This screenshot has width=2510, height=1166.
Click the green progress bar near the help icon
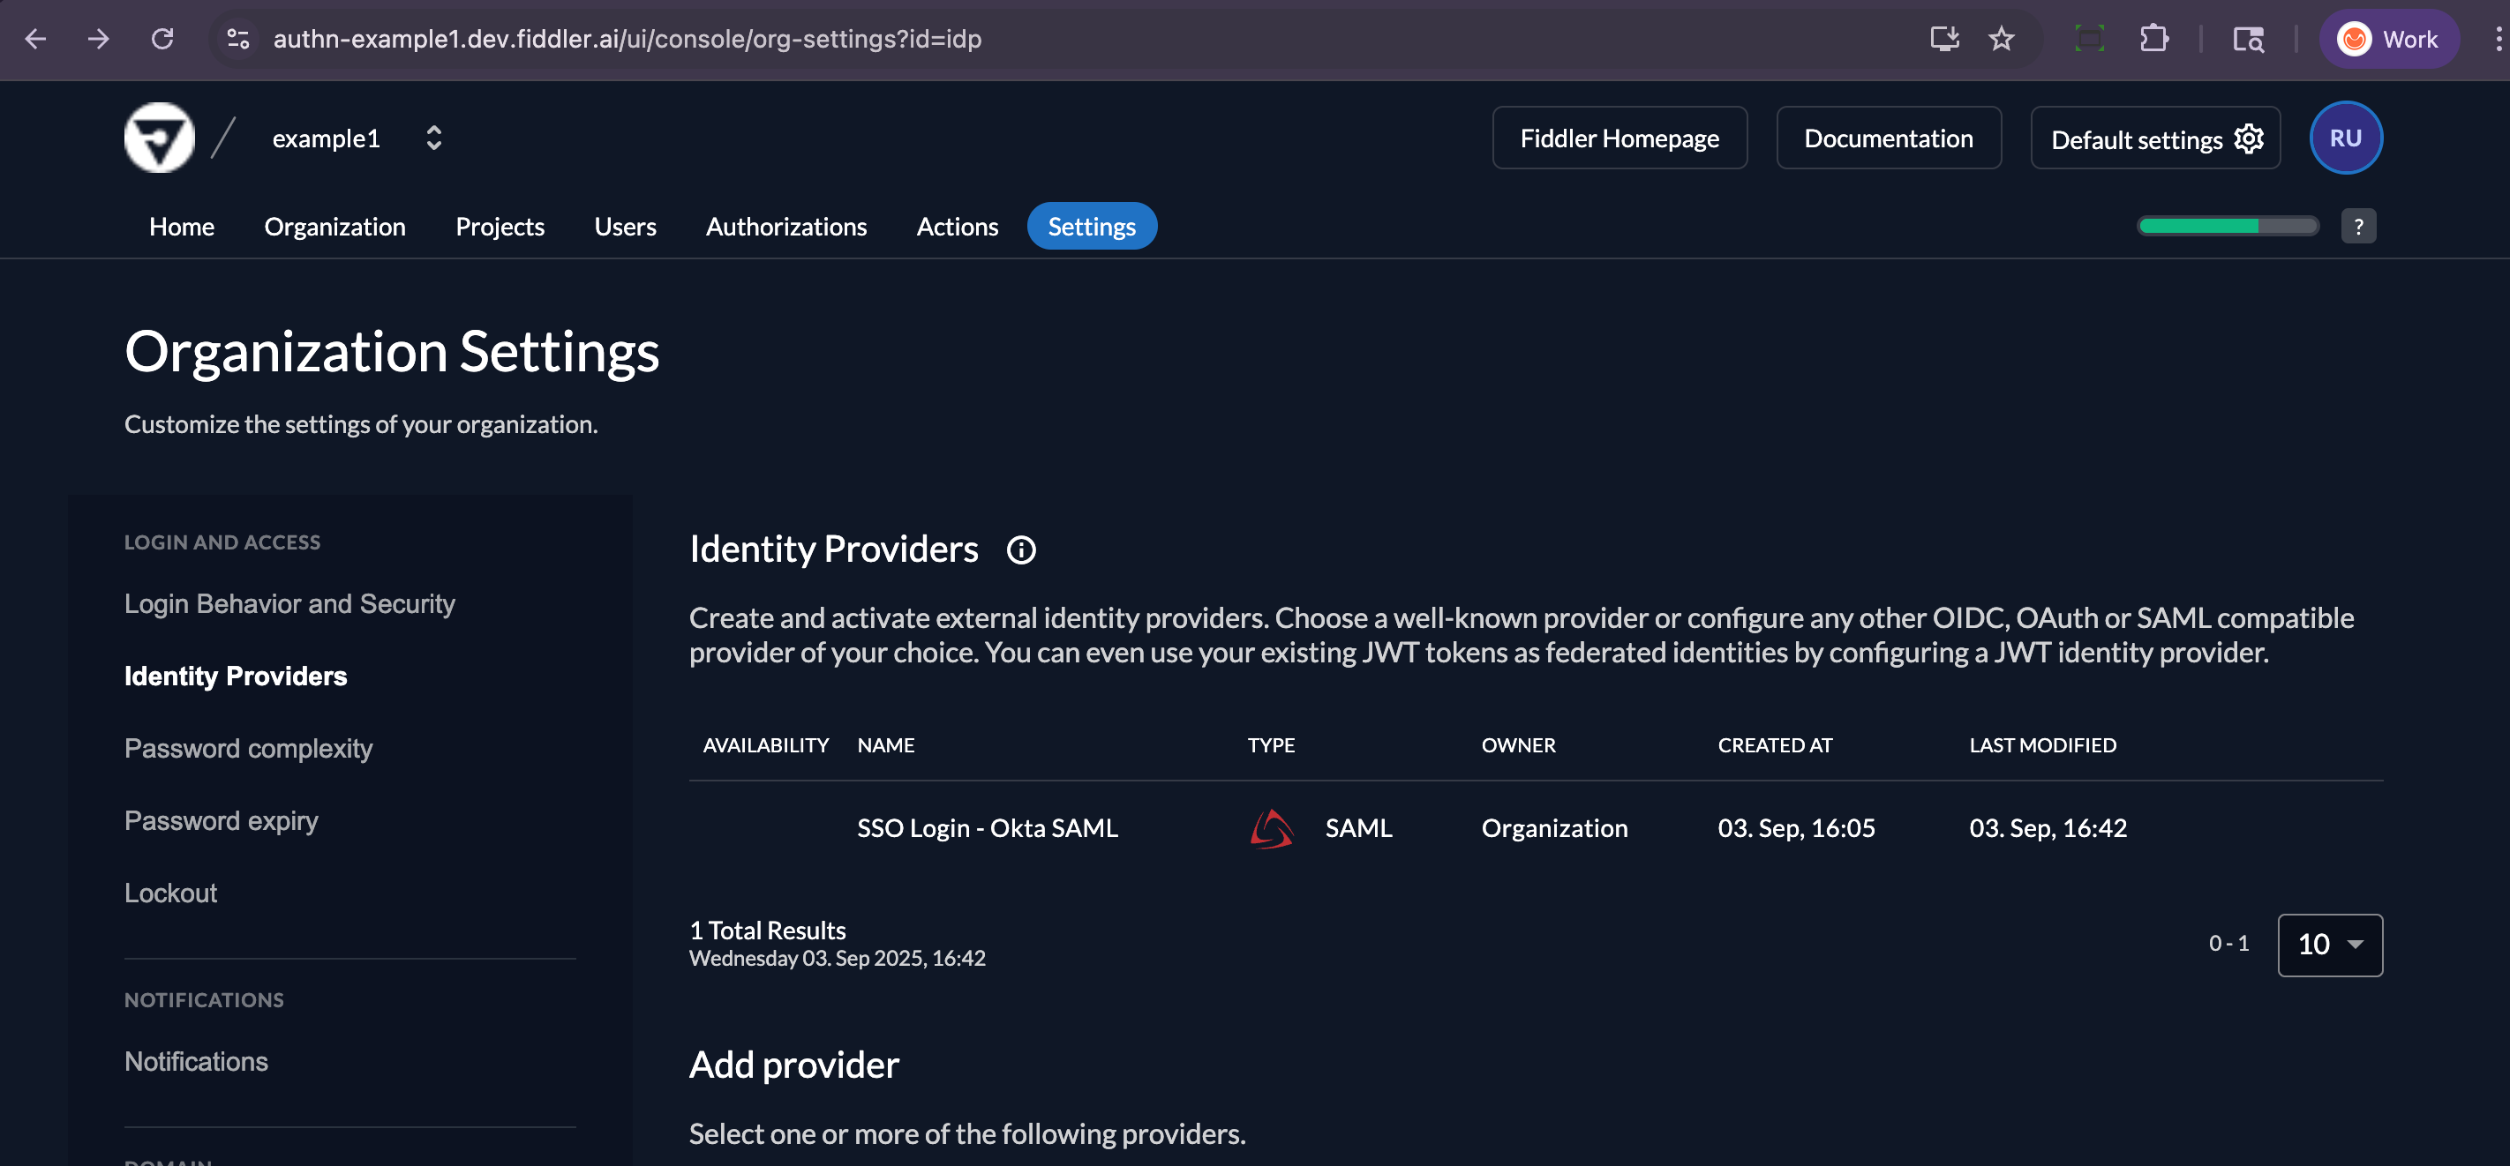coord(2227,225)
